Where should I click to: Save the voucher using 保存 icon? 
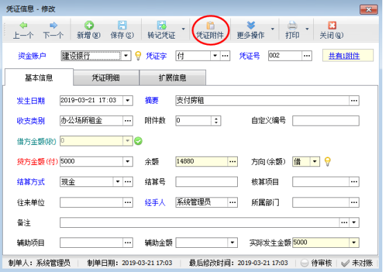pyautogui.click(x=122, y=25)
